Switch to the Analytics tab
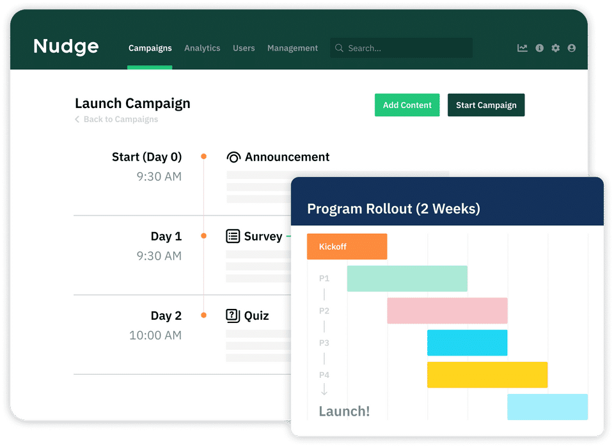The height and width of the screenshot is (447, 614). pyautogui.click(x=202, y=48)
